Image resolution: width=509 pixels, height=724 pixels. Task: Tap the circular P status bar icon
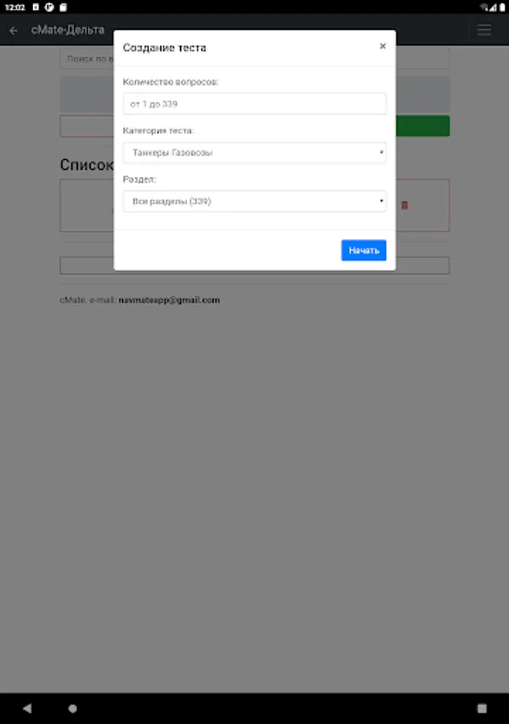tap(49, 7)
